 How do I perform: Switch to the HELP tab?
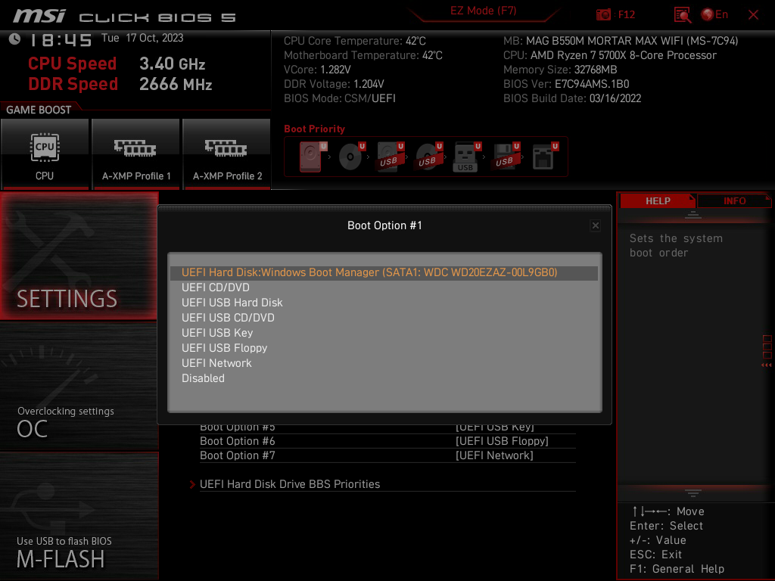[658, 201]
